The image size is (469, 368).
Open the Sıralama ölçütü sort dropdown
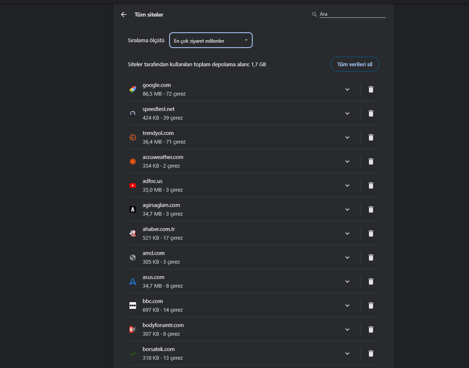click(x=211, y=40)
